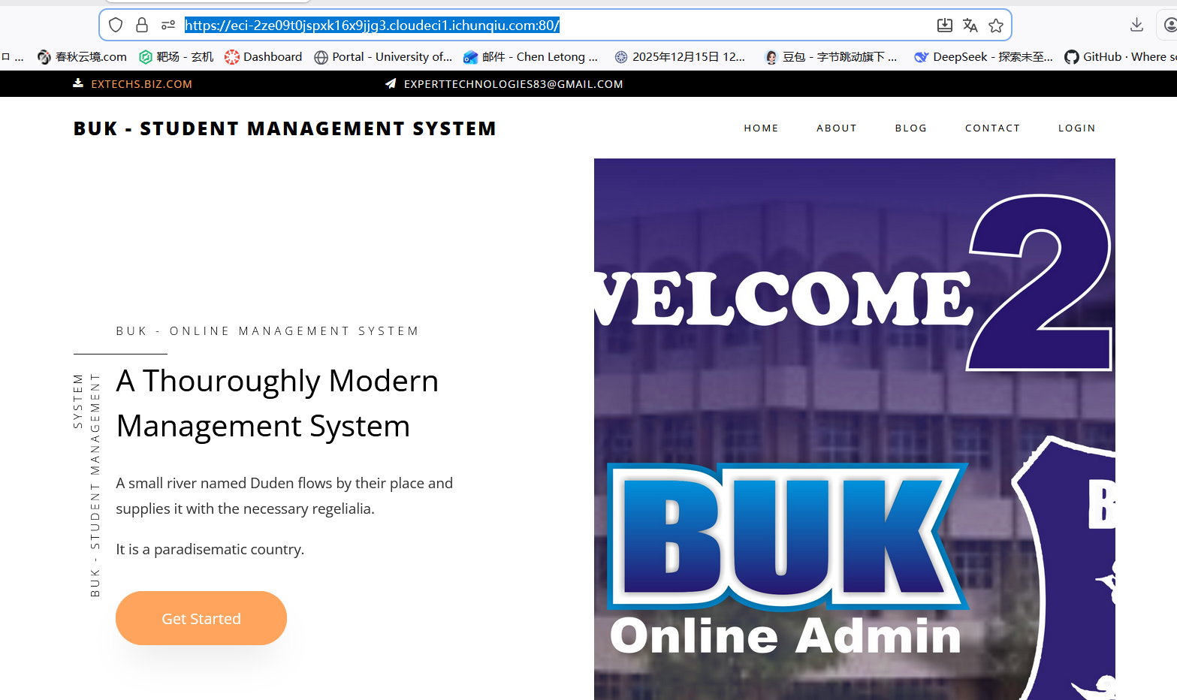Click the 春秋云境.com bookmark favicon
The image size is (1177, 700).
(44, 57)
